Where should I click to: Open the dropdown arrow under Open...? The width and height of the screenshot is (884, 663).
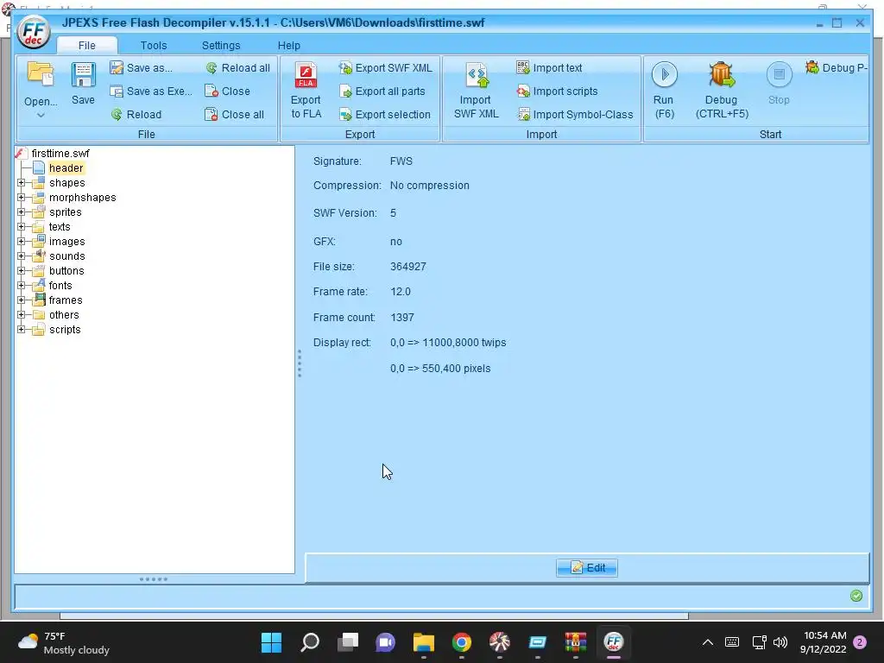pyautogui.click(x=41, y=115)
